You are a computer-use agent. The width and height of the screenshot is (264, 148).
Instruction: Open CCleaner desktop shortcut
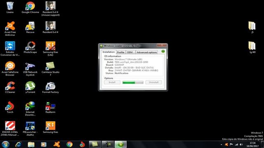click(x=10, y=88)
